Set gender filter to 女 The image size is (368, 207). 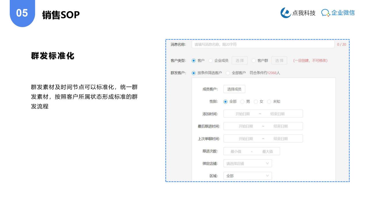pos(256,101)
